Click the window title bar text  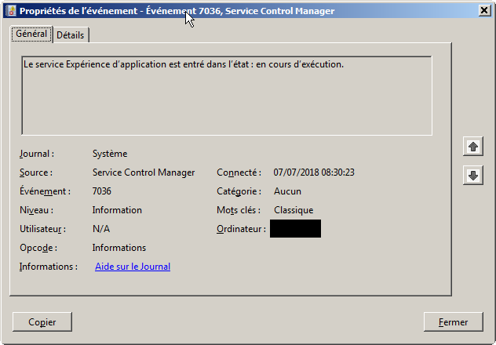tap(177, 11)
